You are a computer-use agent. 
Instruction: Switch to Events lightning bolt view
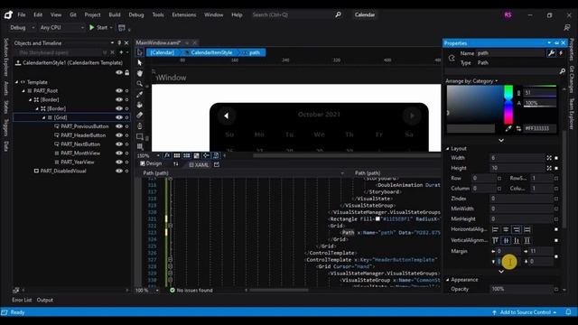click(x=561, y=53)
